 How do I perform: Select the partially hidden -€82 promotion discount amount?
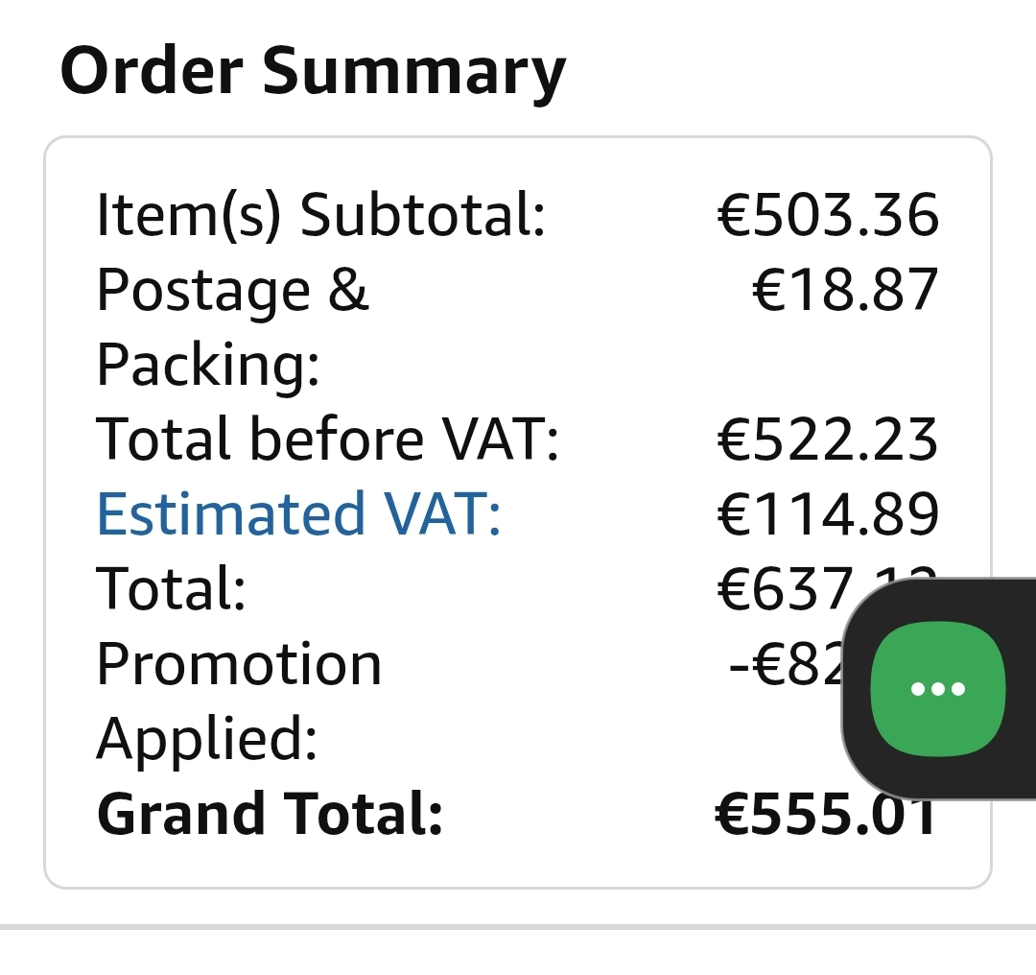(x=789, y=663)
